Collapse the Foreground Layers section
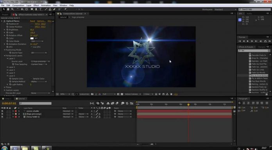 tap(5, 56)
